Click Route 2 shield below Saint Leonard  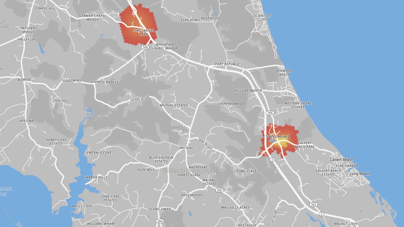click(x=272, y=160)
